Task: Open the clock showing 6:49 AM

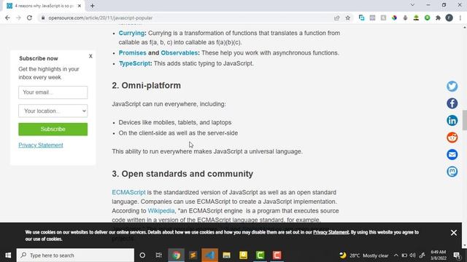Action: point(438,255)
